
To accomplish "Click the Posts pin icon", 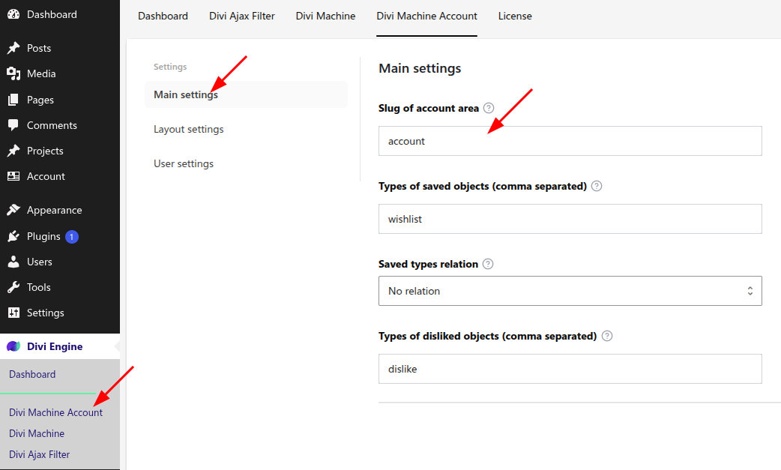I will coord(13,48).
